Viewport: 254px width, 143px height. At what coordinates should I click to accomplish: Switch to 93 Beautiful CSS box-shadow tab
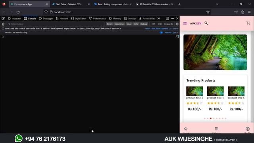154,4
